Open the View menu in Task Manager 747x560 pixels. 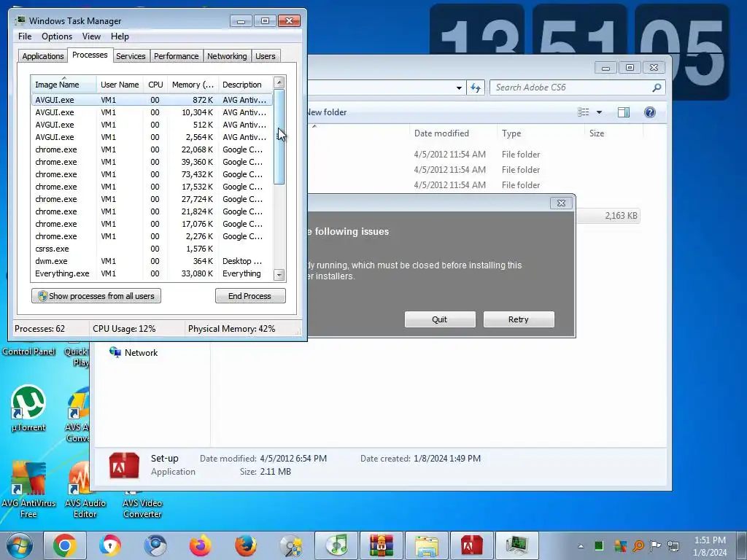pyautogui.click(x=91, y=36)
